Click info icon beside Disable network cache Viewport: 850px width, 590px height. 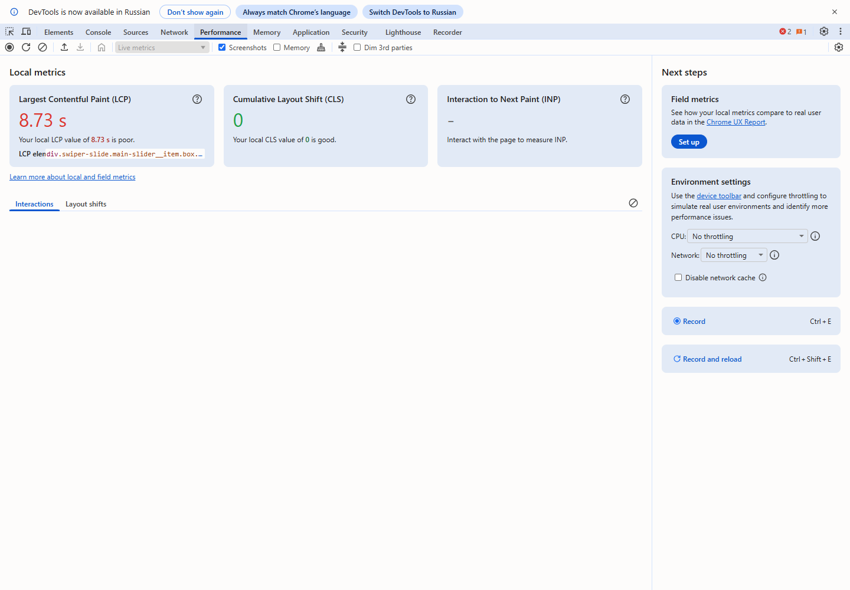763,277
